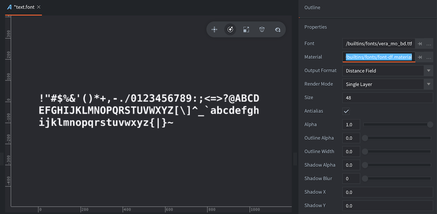
Task: Open visibility filters icon in viewport toolbar
Action: click(277, 29)
